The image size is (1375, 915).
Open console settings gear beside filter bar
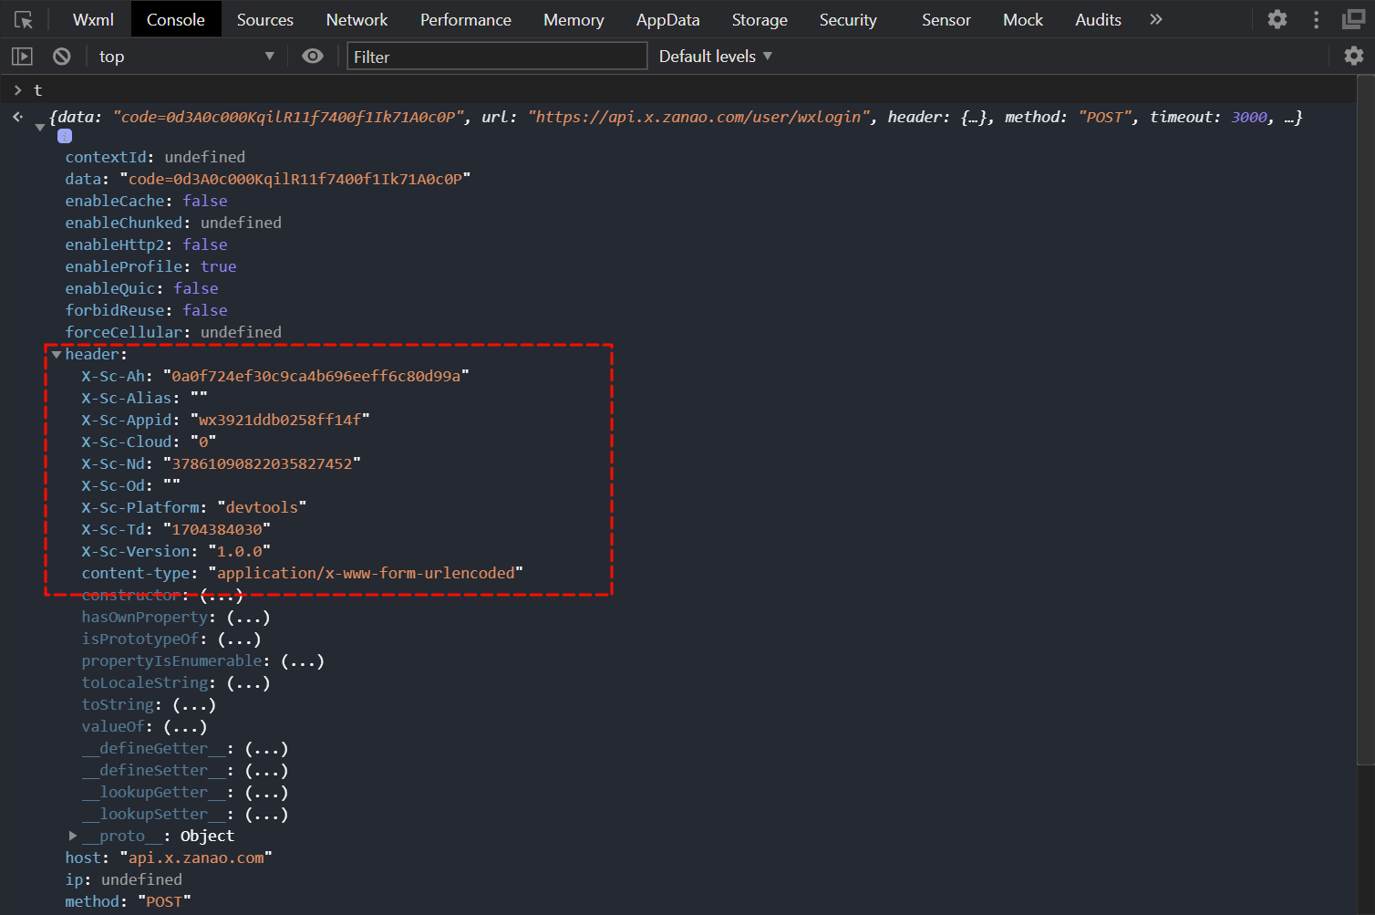[x=1354, y=57]
